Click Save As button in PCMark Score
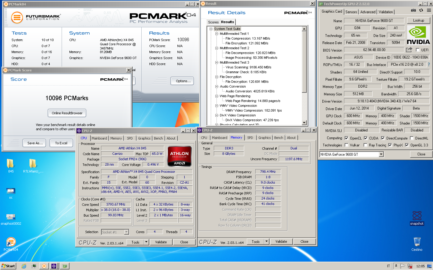The height and width of the screenshot is (270, 433). click(35, 143)
